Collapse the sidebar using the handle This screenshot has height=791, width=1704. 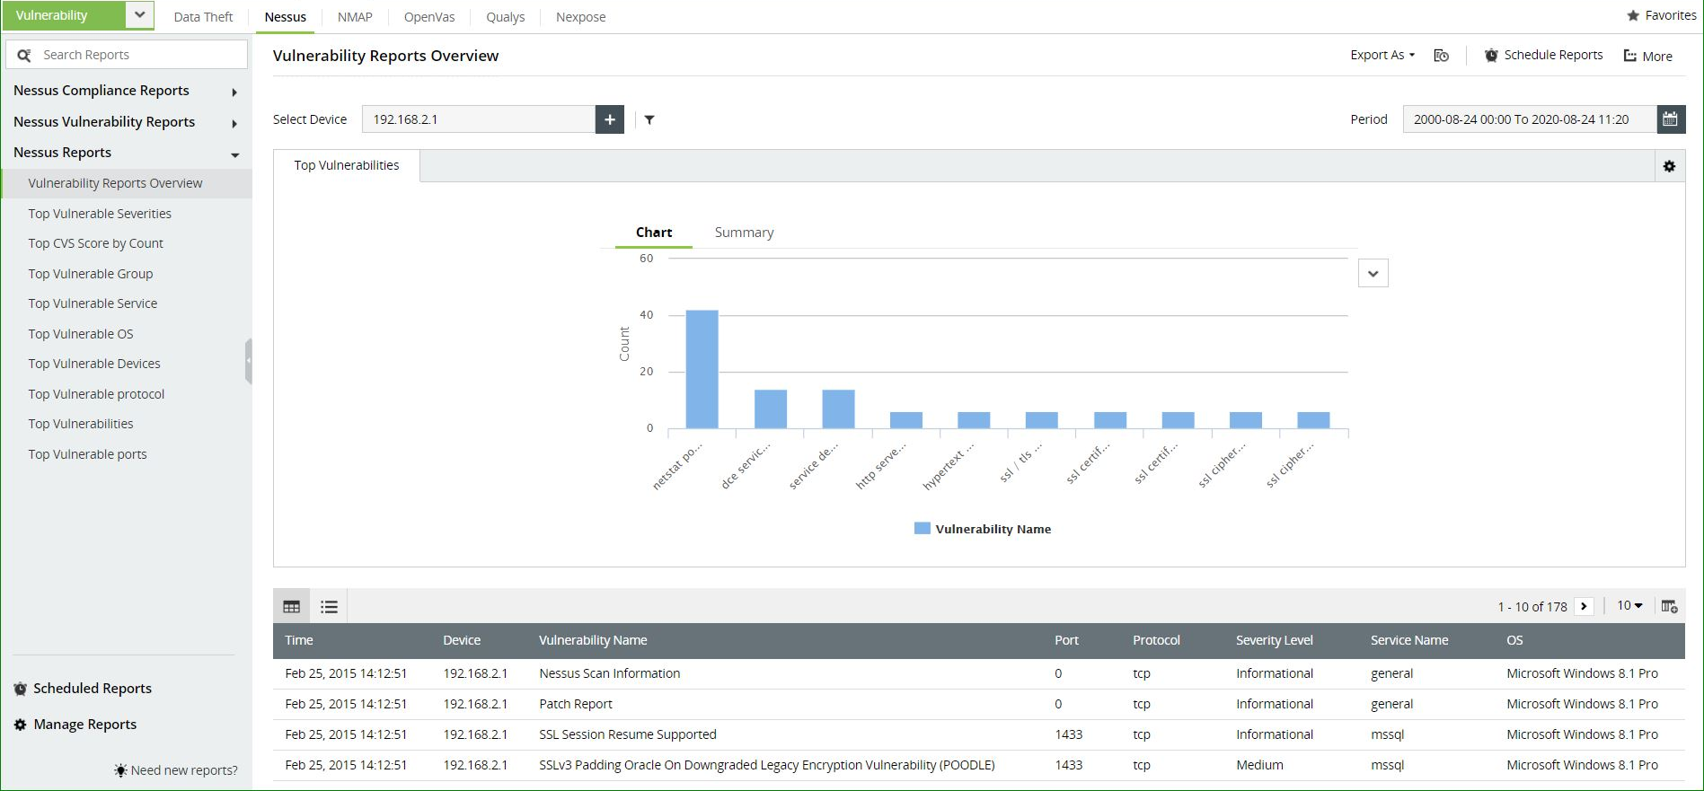(249, 362)
